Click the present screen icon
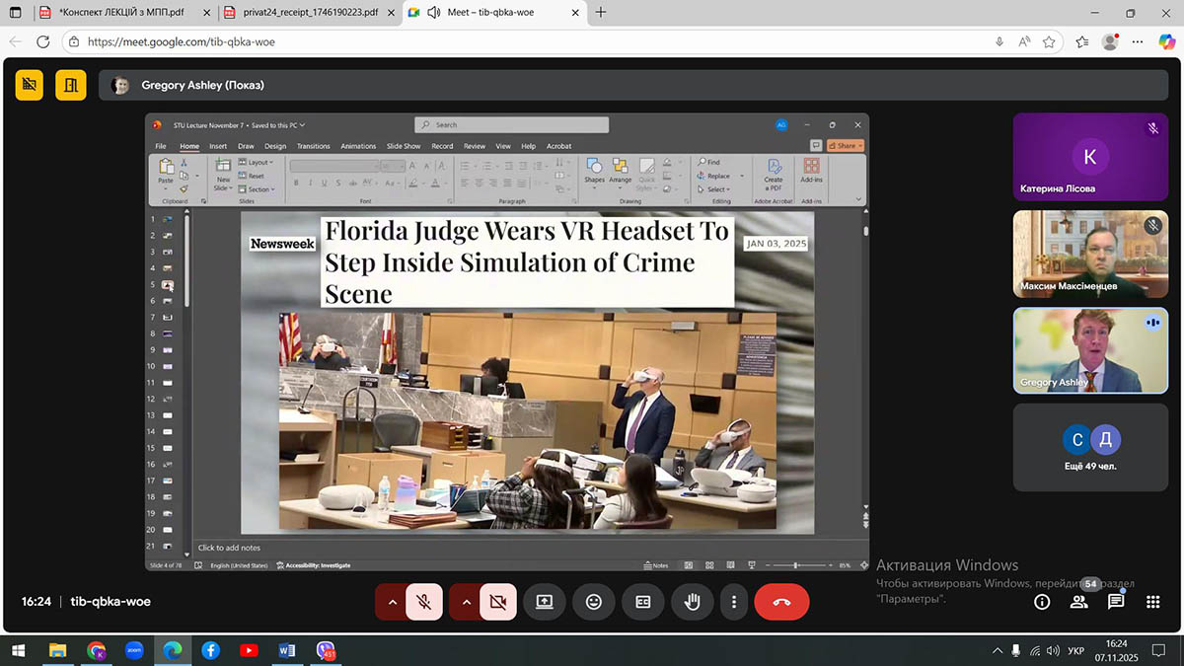Screen dimensions: 1184x666 (x=544, y=601)
